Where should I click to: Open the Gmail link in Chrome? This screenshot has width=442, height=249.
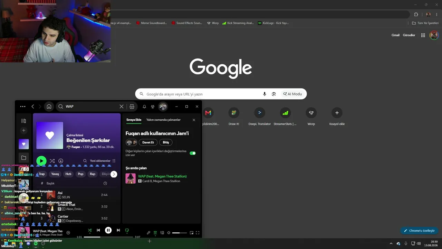395,35
